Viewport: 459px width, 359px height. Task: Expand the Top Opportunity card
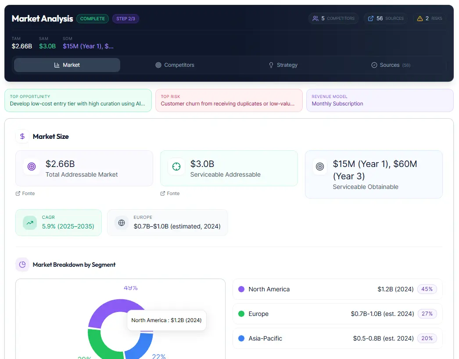click(78, 101)
